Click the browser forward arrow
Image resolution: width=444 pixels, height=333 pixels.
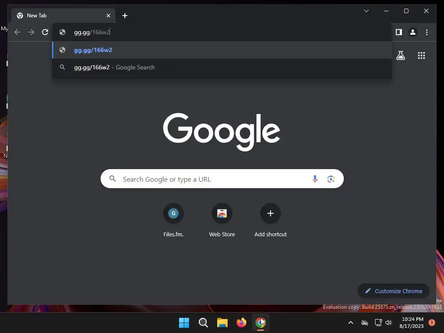point(31,32)
